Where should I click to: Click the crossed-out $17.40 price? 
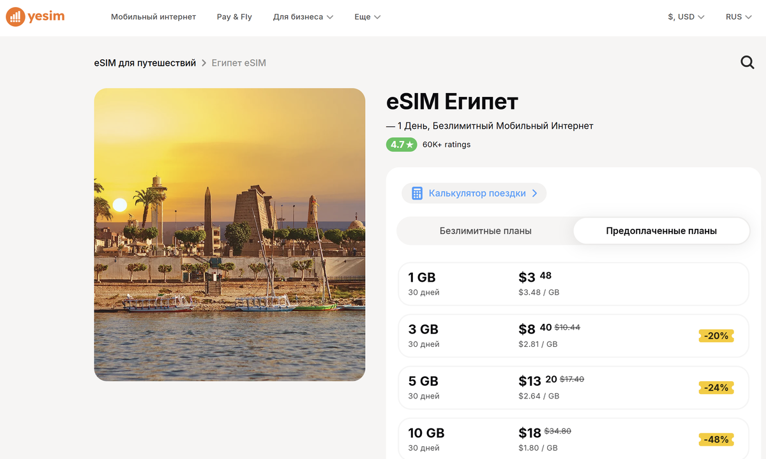click(x=572, y=379)
